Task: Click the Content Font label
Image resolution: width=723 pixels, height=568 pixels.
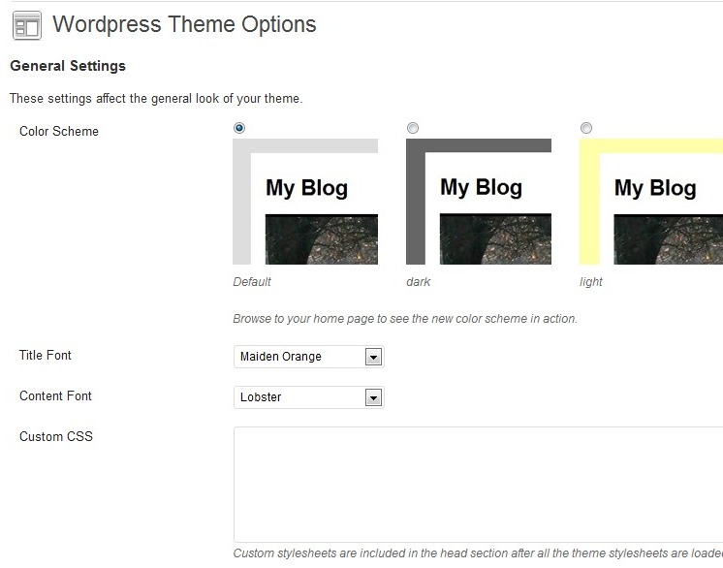Action: tap(55, 396)
